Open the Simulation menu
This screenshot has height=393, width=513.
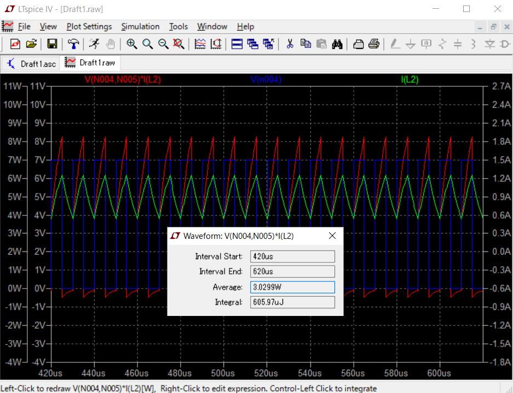(x=140, y=26)
